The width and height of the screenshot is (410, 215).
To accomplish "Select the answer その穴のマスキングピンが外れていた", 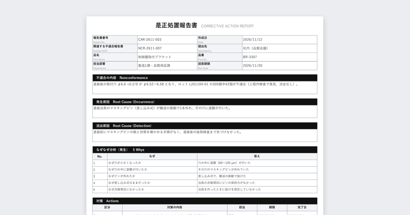I will point(223,170).
